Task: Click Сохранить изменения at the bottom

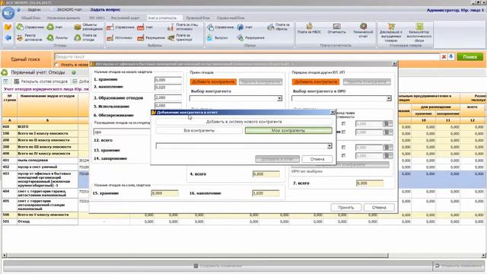Action: (218, 266)
